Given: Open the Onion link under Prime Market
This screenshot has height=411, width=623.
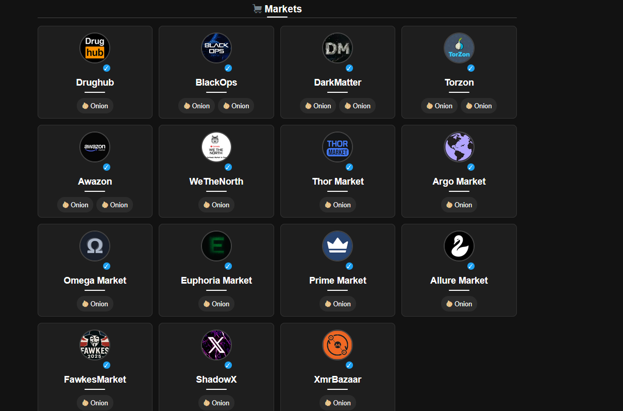Looking at the screenshot, I should (x=338, y=304).
